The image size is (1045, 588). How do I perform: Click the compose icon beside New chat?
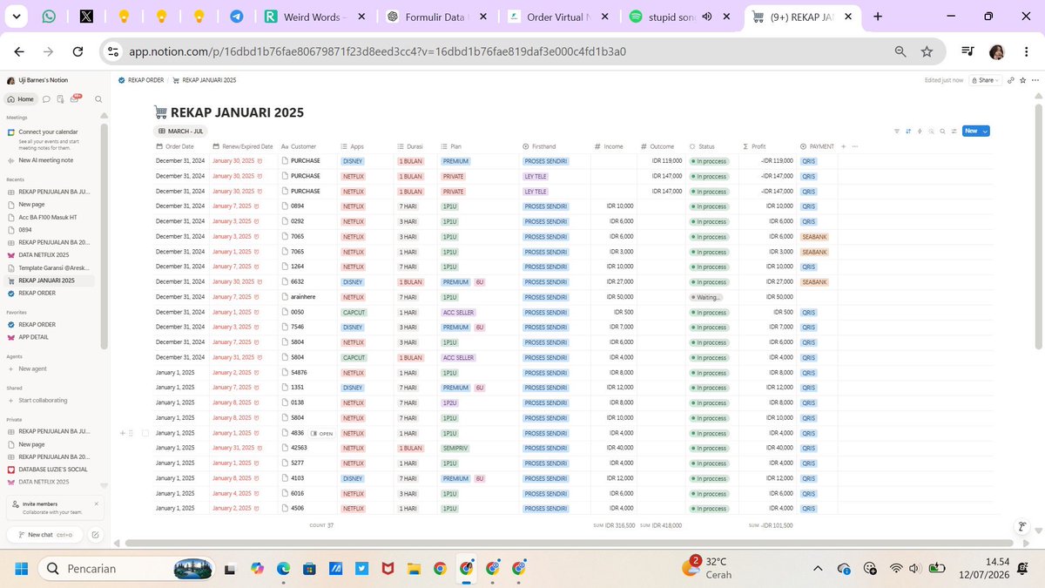(95, 535)
